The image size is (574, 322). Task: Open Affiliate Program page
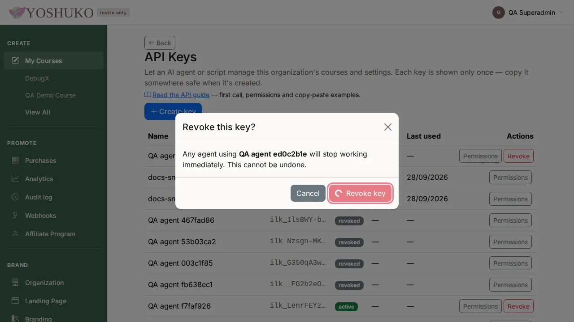point(53,233)
